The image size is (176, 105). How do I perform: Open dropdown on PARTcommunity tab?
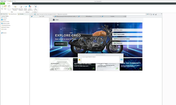tap(77, 16)
